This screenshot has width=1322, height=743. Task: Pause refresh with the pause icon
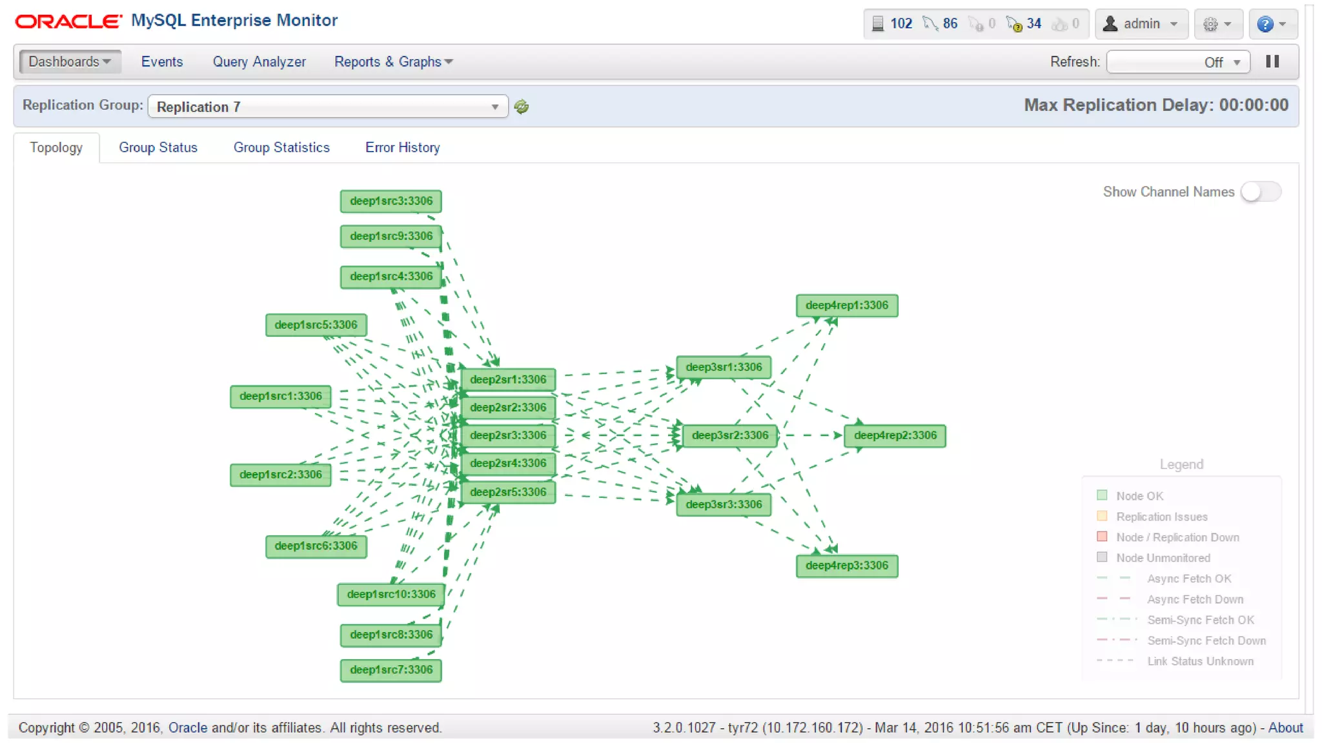[1272, 62]
